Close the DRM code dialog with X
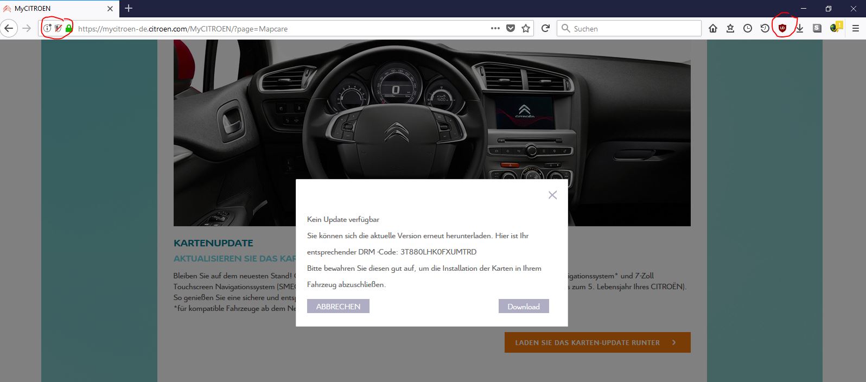 click(552, 195)
